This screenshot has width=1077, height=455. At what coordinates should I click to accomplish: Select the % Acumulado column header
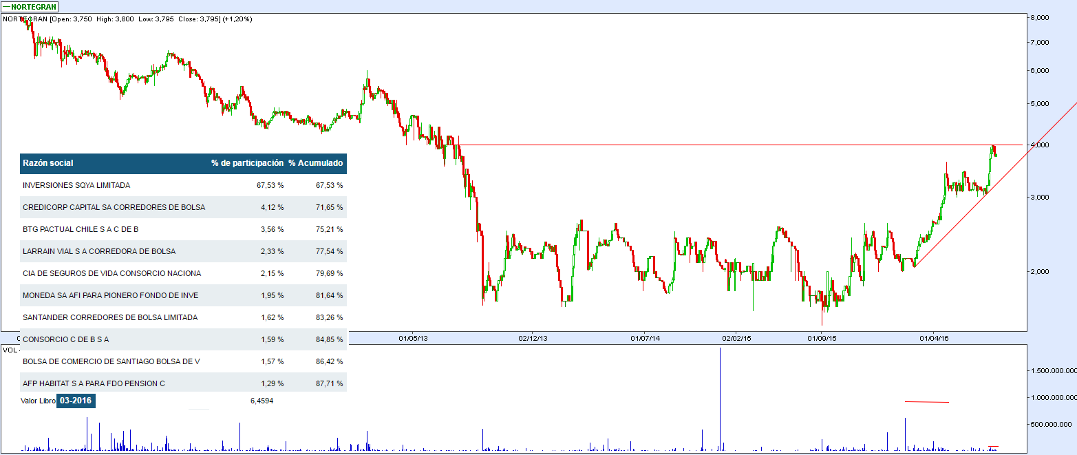coord(315,163)
